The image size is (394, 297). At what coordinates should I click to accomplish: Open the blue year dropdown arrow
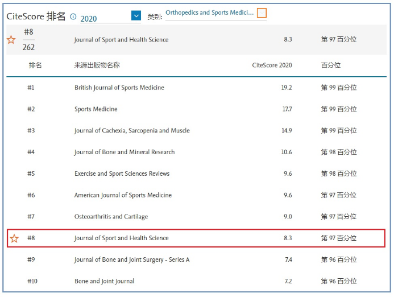(x=136, y=16)
